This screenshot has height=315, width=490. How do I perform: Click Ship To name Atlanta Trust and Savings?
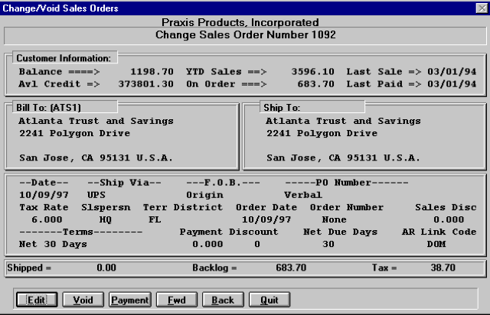click(343, 121)
